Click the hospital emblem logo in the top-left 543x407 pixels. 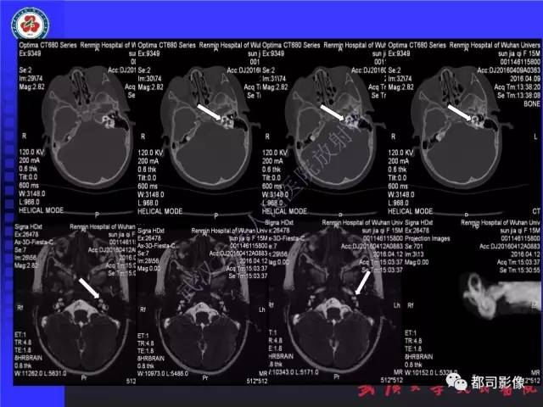click(31, 23)
